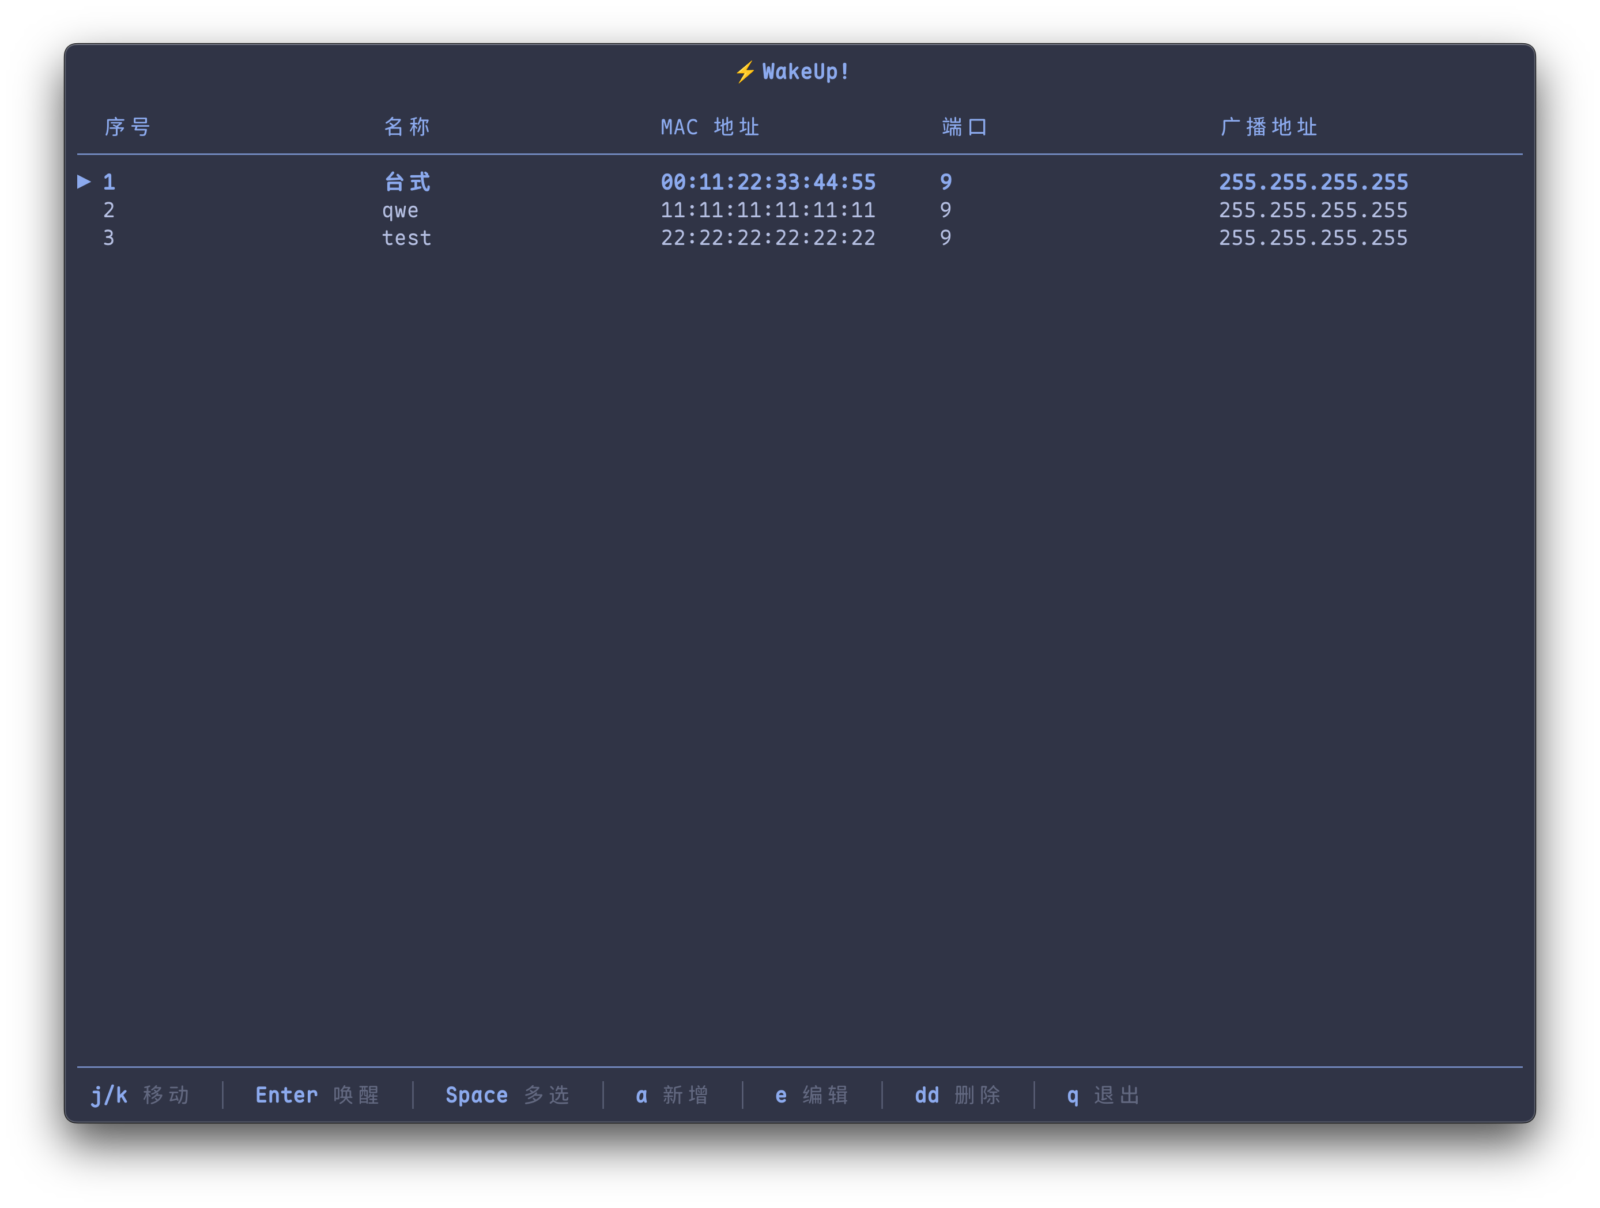The width and height of the screenshot is (1600, 1208).
Task: Click MAC address 22:22:22:22:22:22
Action: click(x=768, y=238)
